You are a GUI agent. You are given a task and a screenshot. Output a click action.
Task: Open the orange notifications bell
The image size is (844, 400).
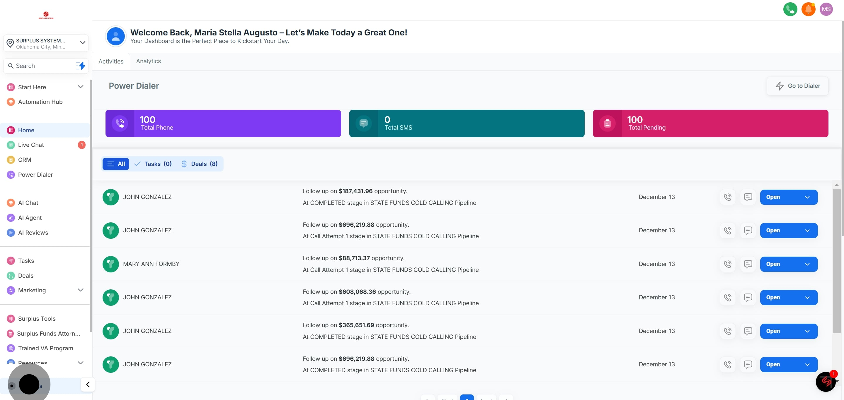(808, 9)
